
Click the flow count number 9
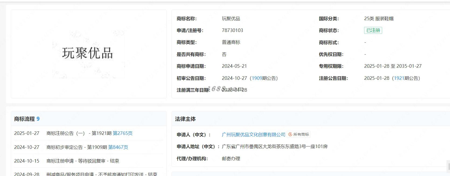(38, 119)
